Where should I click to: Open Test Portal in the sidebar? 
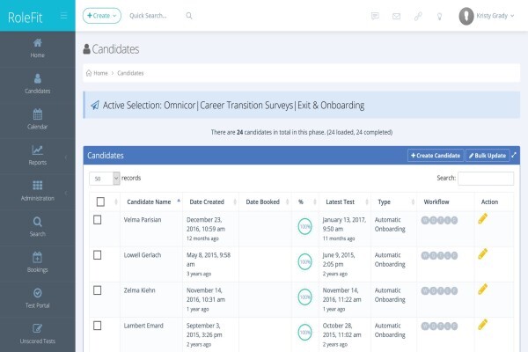(37, 298)
